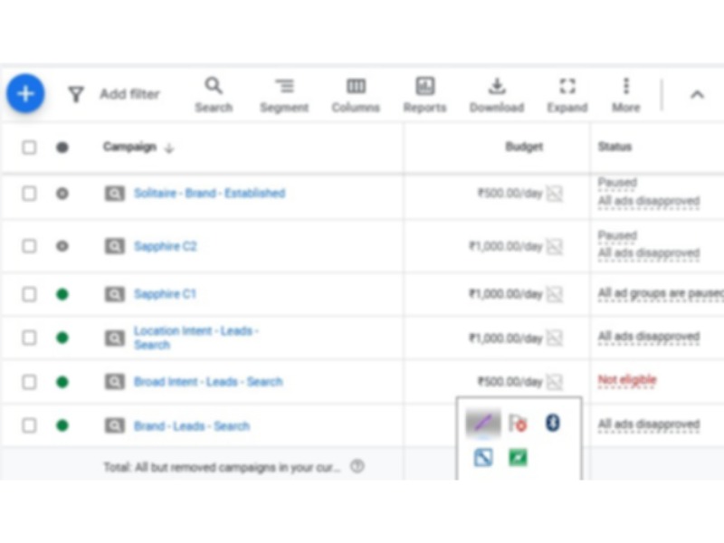Check the Sapphire C2 campaign checkbox
The image size is (724, 543).
coord(30,246)
